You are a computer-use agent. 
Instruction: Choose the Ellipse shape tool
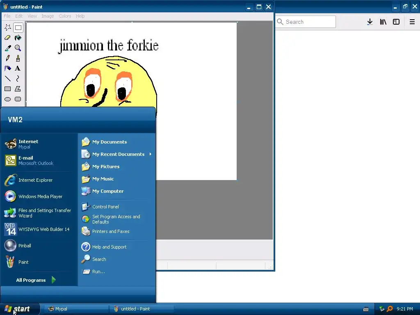pos(7,99)
